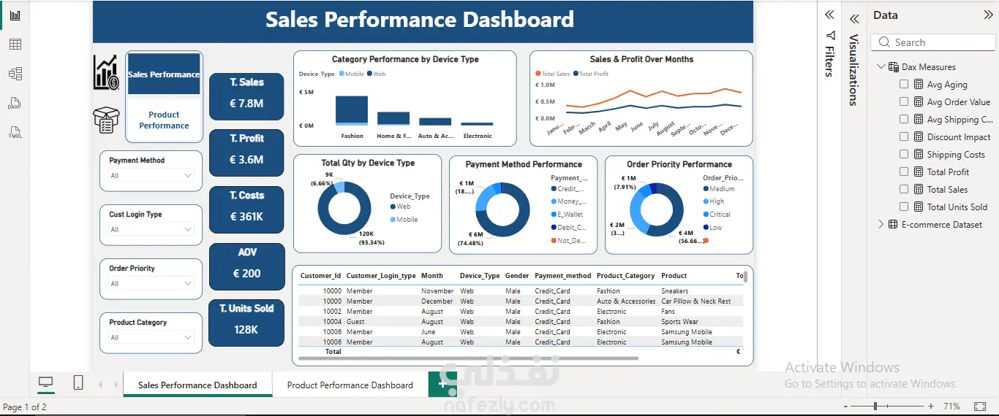Check the Avg Aging checkbox
The height and width of the screenshot is (416, 999).
tap(904, 84)
